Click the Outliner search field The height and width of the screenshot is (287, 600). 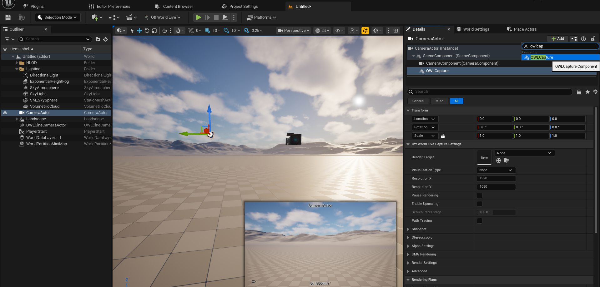click(55, 39)
